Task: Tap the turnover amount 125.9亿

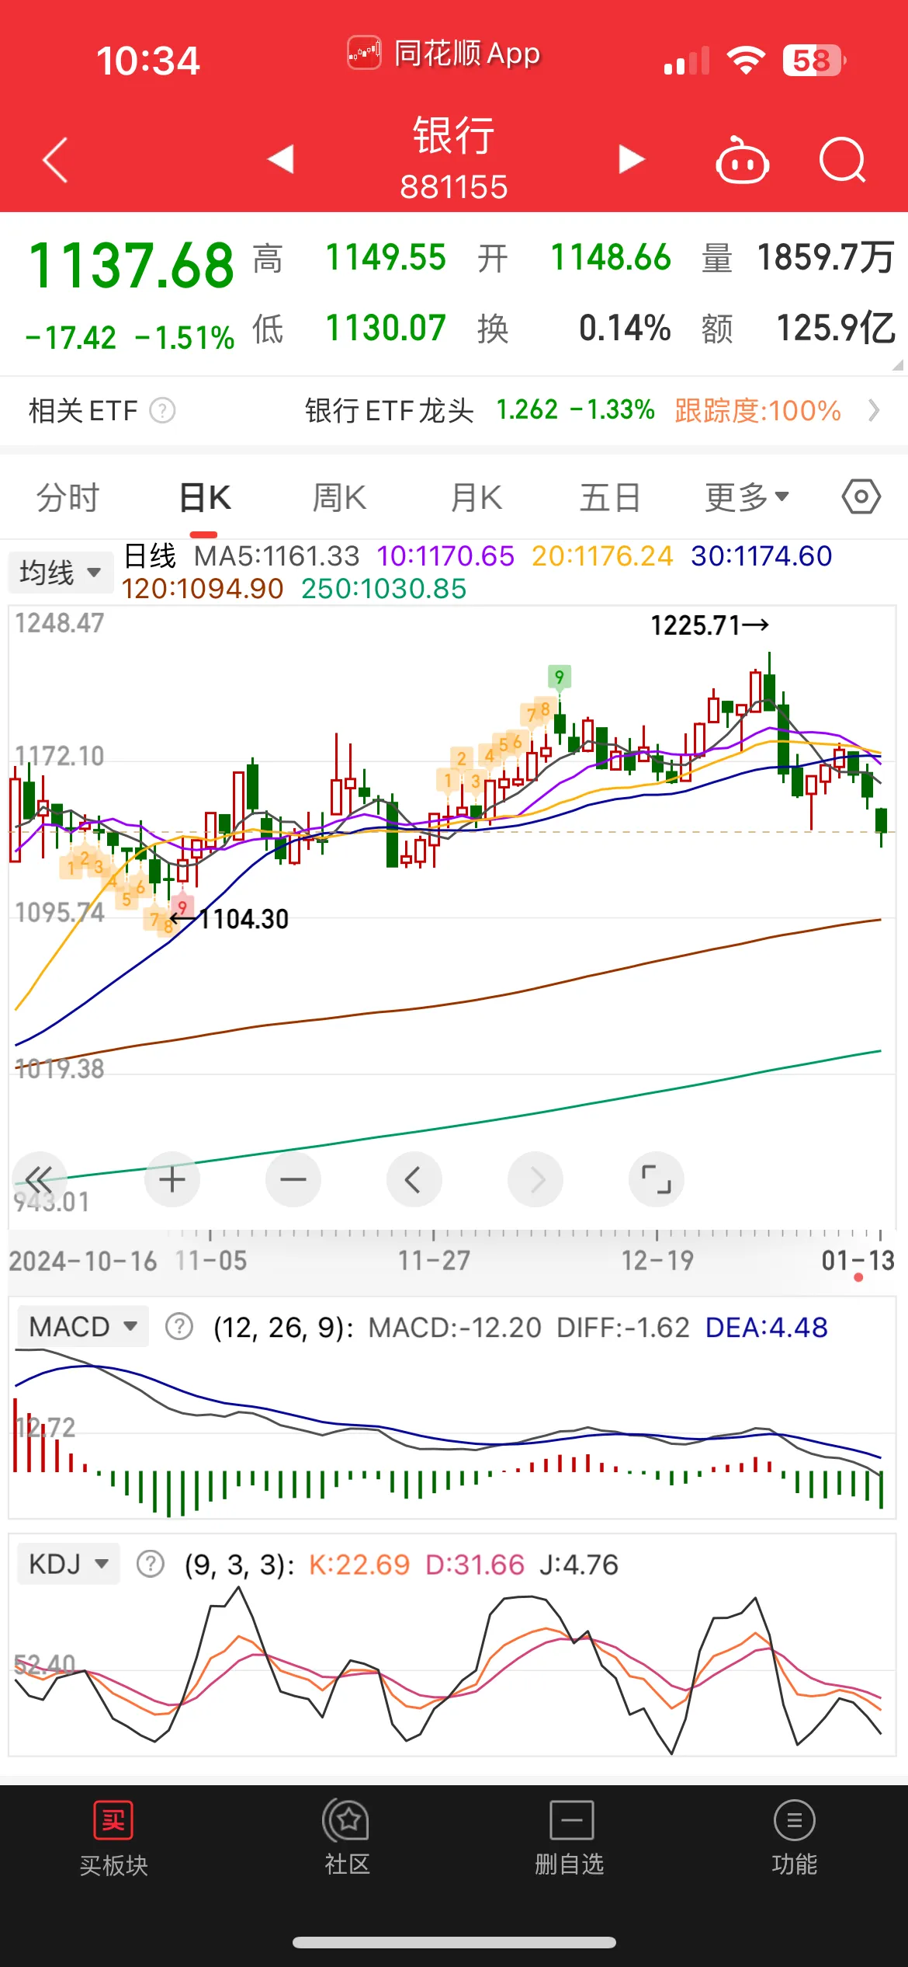Action: click(x=837, y=328)
